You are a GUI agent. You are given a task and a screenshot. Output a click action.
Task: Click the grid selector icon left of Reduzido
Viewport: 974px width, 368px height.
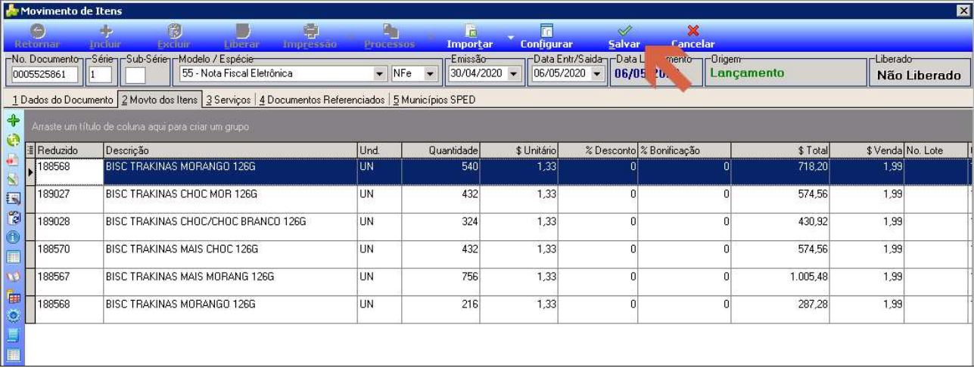[30, 150]
